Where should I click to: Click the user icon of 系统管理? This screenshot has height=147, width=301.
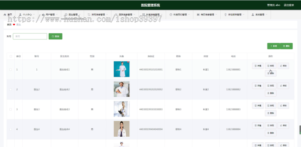[x=253, y=15]
